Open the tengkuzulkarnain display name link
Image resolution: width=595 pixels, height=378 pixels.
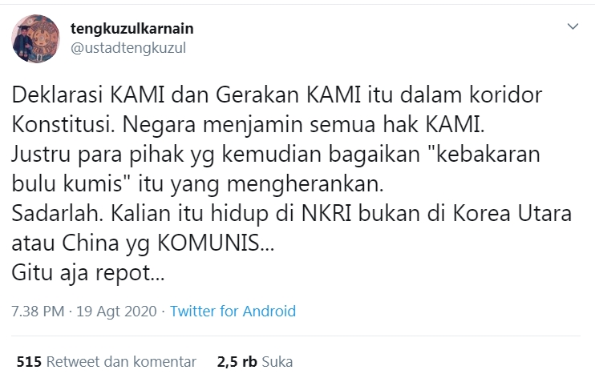coord(132,29)
